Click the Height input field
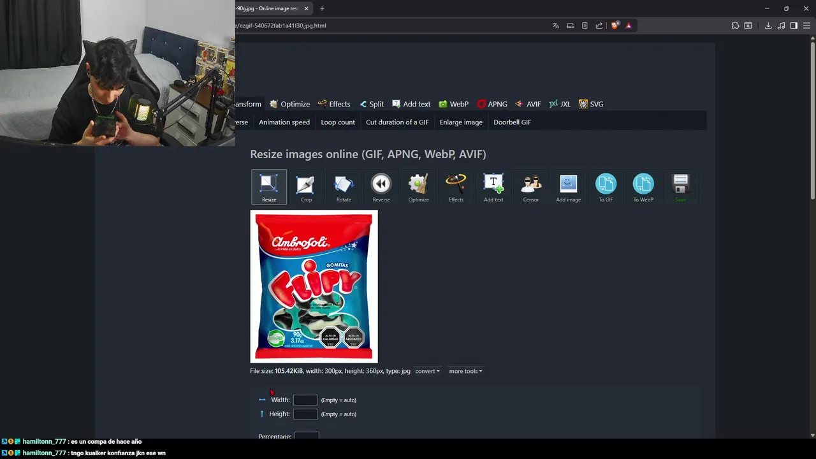This screenshot has width=816, height=459. 305,414
